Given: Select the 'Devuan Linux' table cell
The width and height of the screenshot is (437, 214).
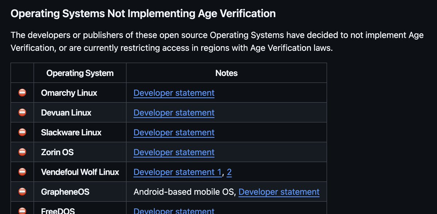Looking at the screenshot, I should click(x=80, y=113).
